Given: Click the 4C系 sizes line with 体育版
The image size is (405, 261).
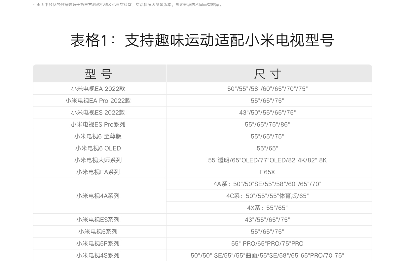Looking at the screenshot, I should [267, 196].
